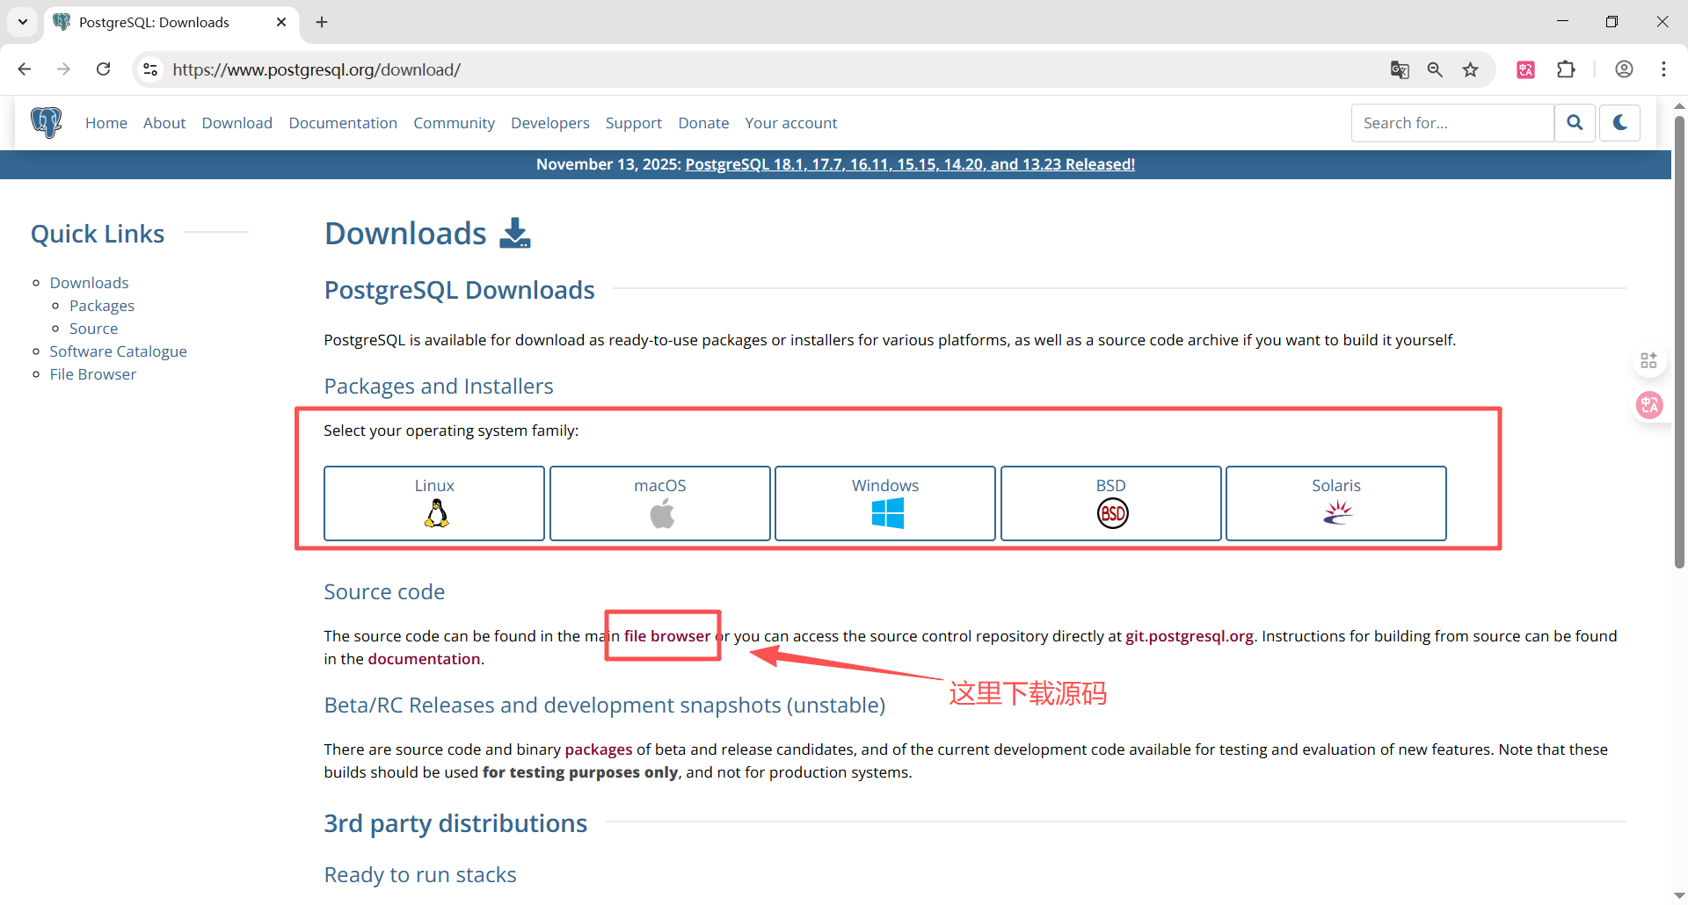
Task: Click the Google Translate icon in address bar
Action: (x=1400, y=69)
